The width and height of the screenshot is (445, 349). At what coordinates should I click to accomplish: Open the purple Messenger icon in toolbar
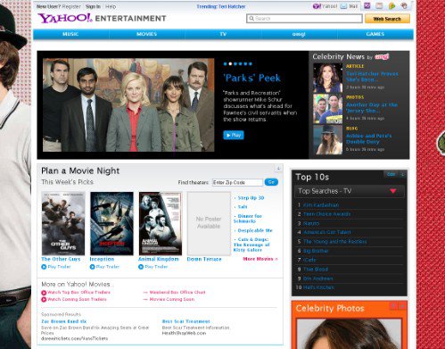(367, 6)
